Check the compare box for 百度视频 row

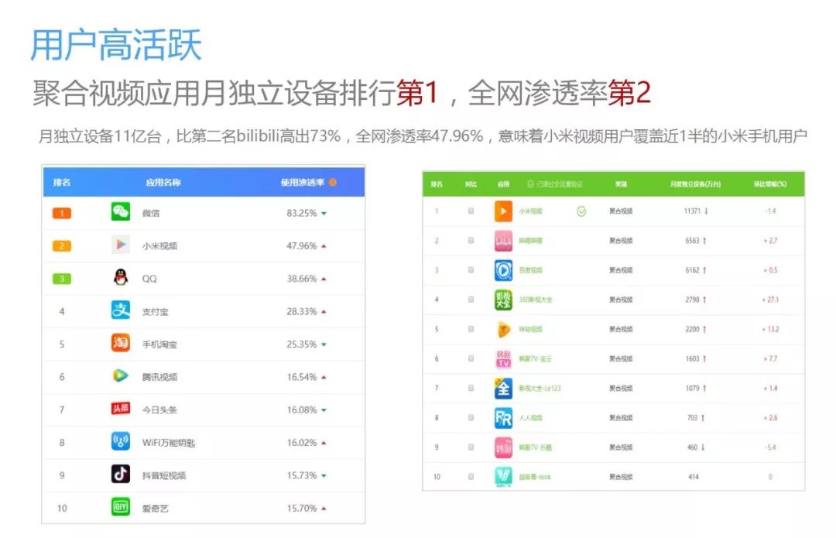[x=471, y=270]
